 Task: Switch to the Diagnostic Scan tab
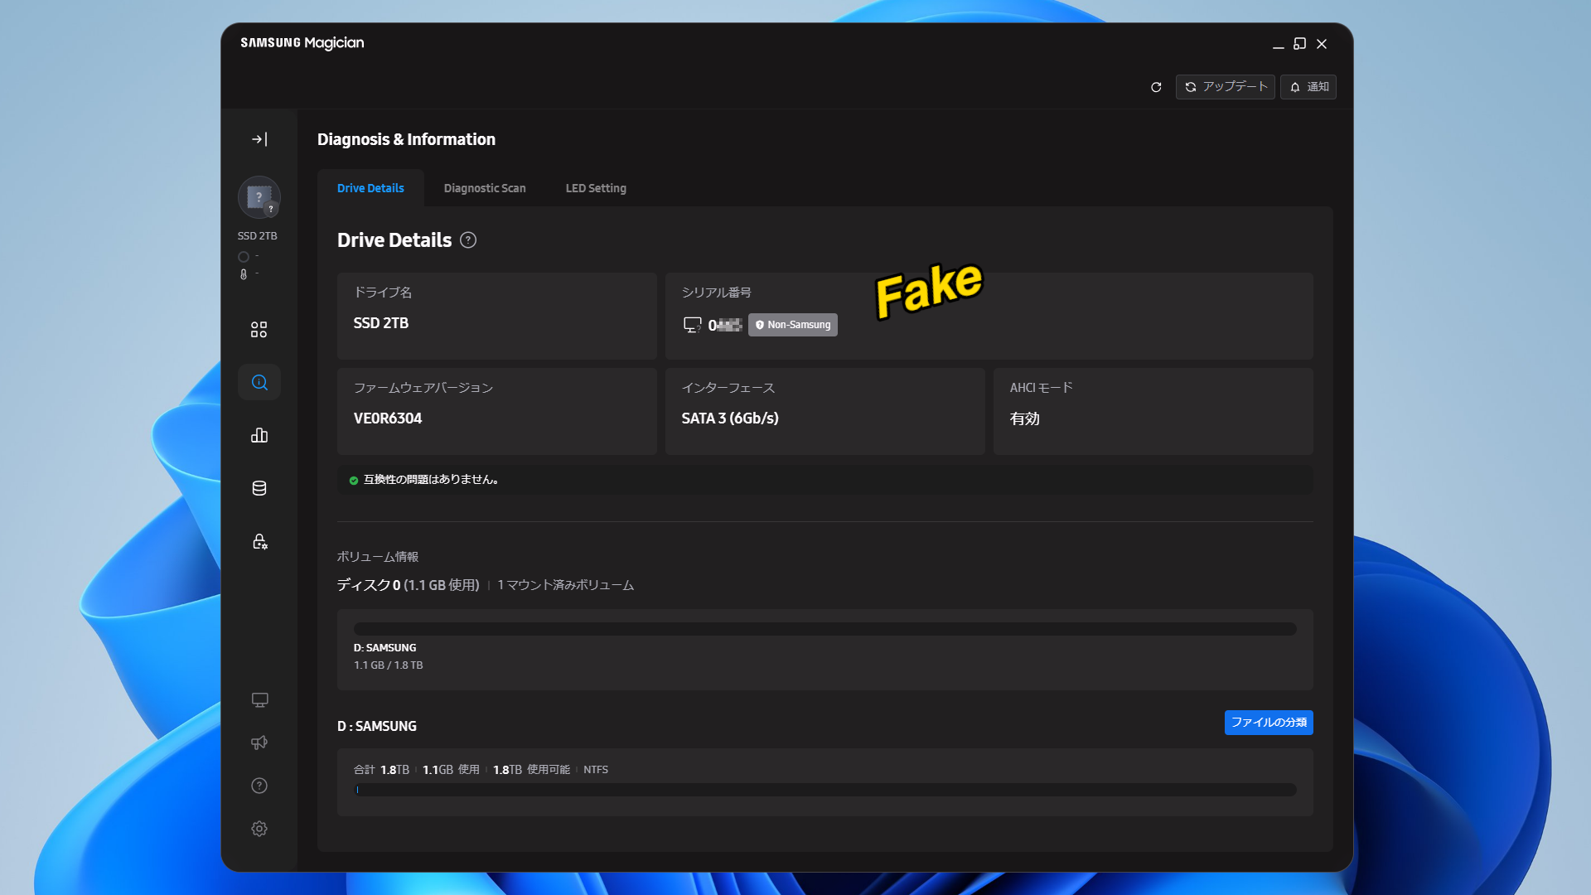click(485, 188)
